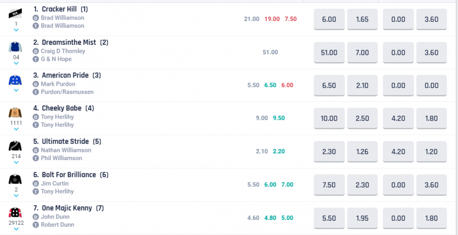Expand Cracker Hill's details chevron

(x=16, y=30)
